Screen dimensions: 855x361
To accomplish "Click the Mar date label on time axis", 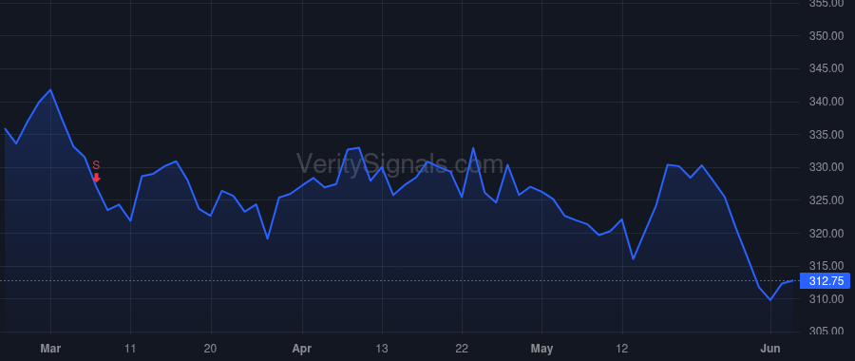I will point(50,349).
